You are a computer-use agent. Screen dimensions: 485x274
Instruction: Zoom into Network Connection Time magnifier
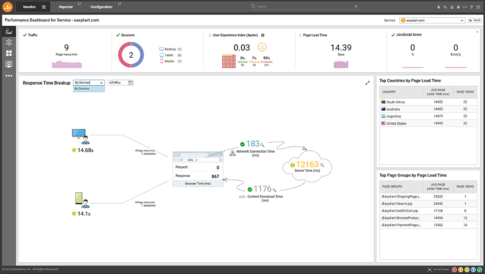tap(262, 145)
